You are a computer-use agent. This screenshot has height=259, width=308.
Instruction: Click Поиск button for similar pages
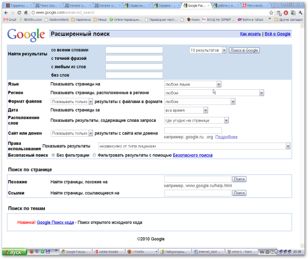pyautogui.click(x=239, y=179)
